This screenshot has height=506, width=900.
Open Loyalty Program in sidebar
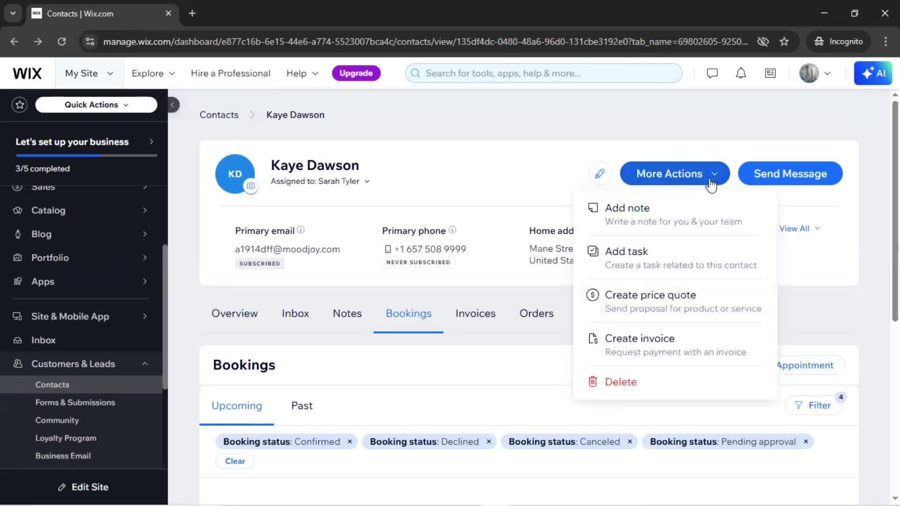66,438
